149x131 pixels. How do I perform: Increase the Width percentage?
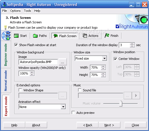[x=103, y=66]
